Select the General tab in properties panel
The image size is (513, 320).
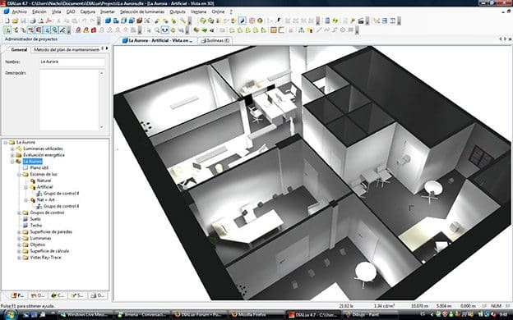click(19, 49)
